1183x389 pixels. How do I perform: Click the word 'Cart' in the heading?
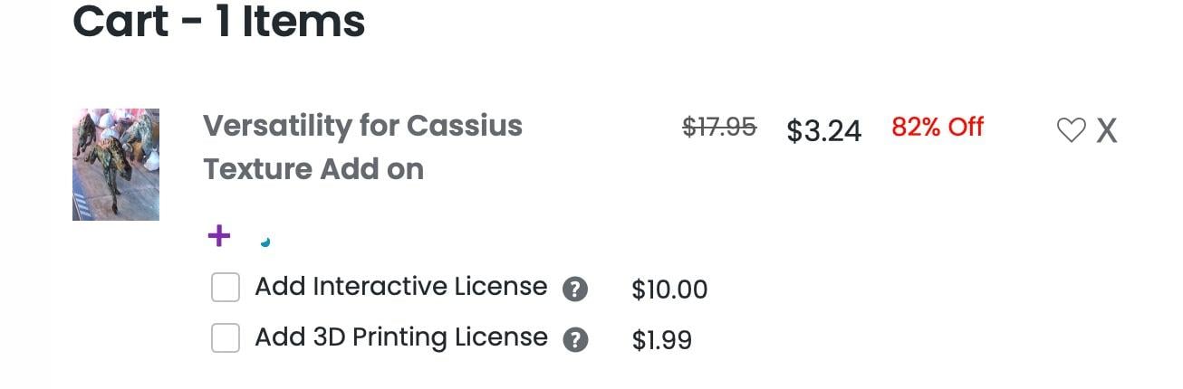[x=120, y=20]
